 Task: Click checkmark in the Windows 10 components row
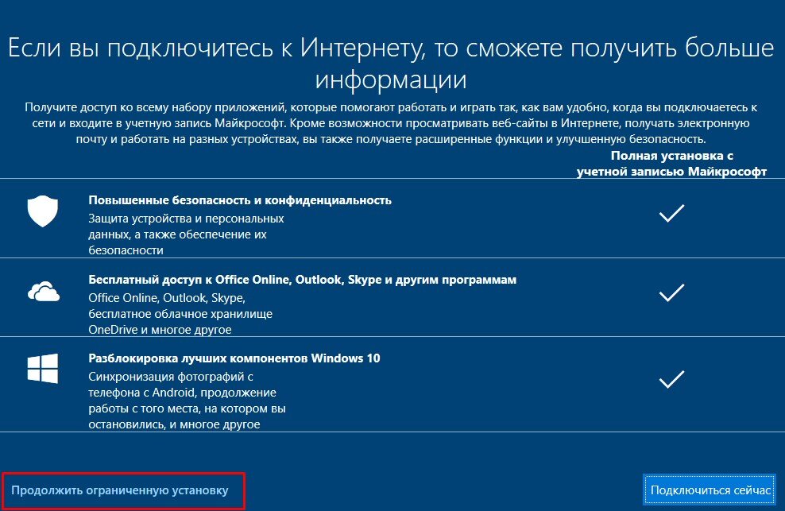coord(671,379)
